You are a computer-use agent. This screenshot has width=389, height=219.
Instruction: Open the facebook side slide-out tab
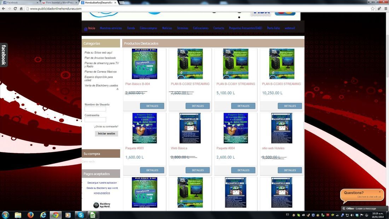pyautogui.click(x=4, y=55)
